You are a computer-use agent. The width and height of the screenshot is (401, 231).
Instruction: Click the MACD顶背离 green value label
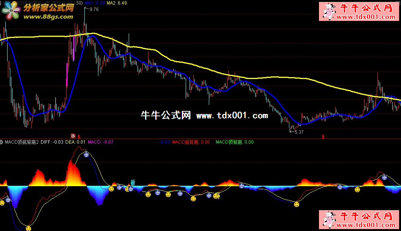click(x=234, y=142)
